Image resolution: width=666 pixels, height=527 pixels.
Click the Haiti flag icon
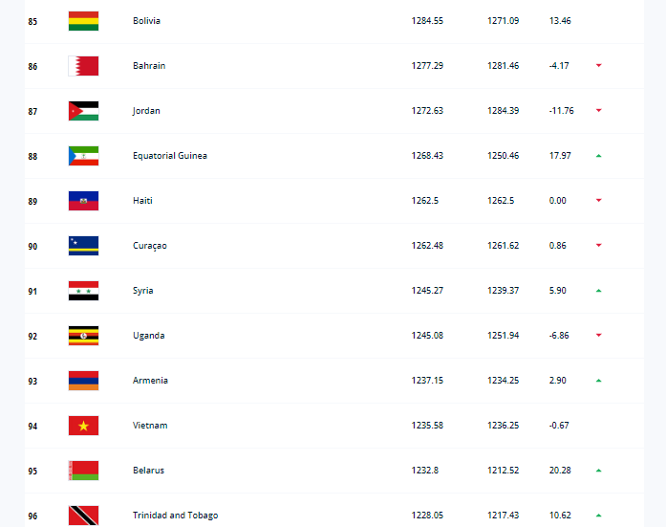[x=83, y=201]
